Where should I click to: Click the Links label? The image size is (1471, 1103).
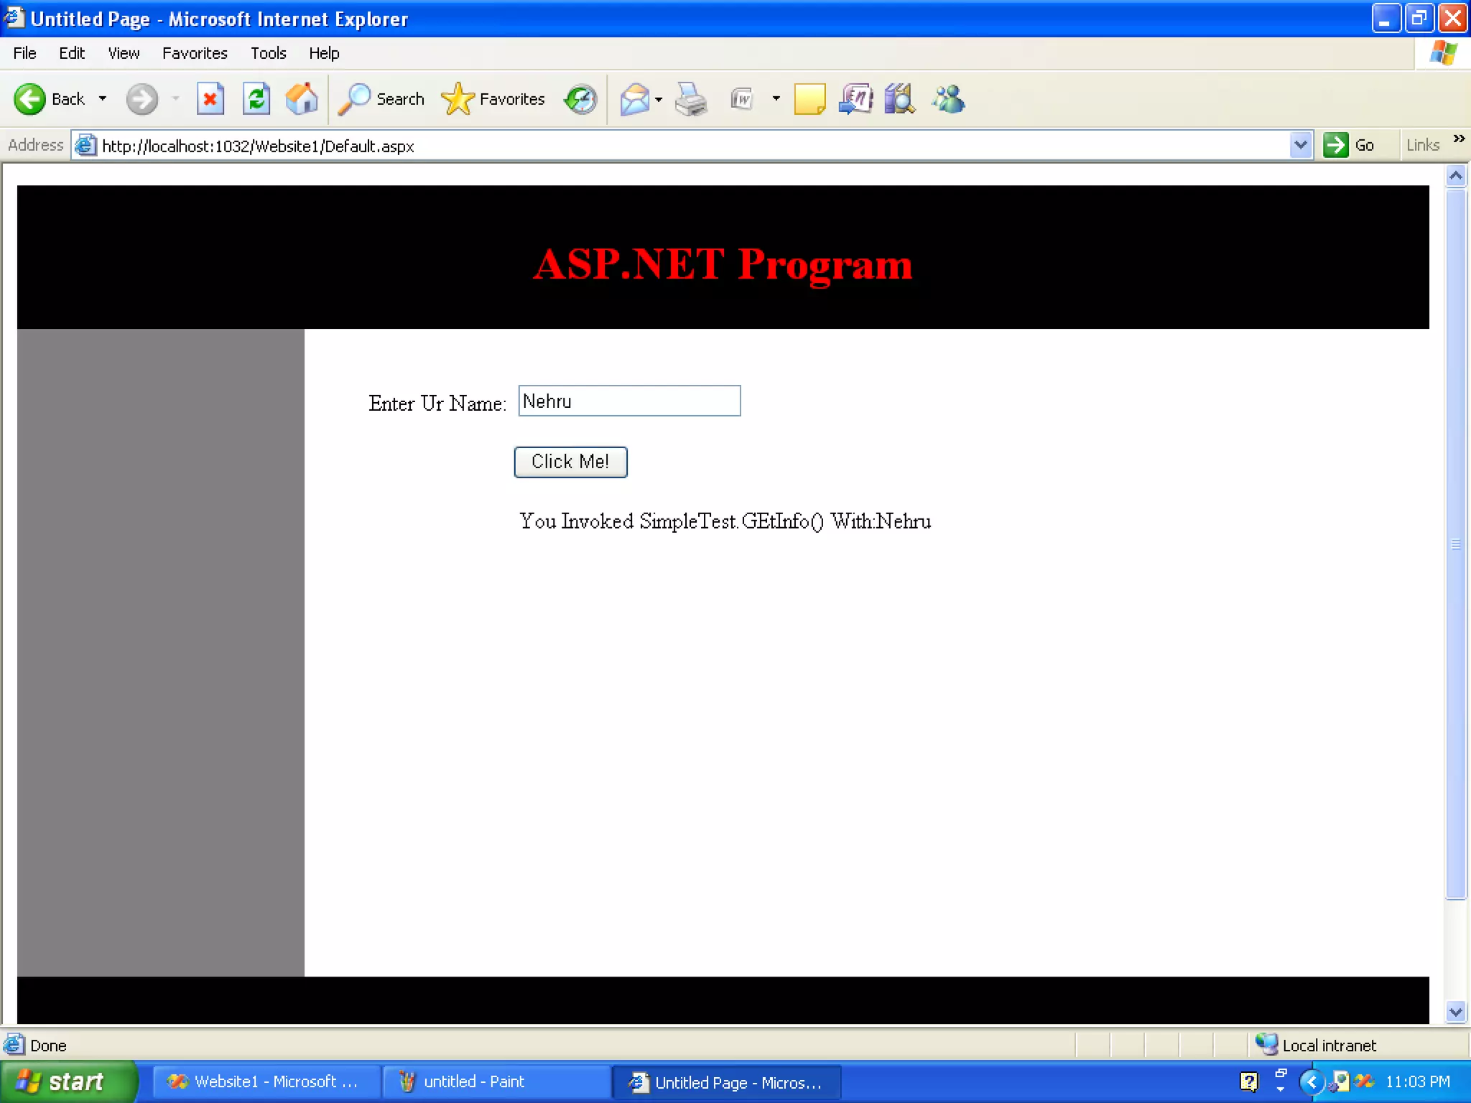click(x=1423, y=145)
